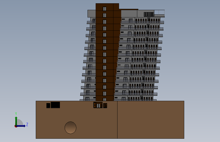220x142 pixels.
Task: Click the green Y axis arrow of the triad
Action: point(16,121)
